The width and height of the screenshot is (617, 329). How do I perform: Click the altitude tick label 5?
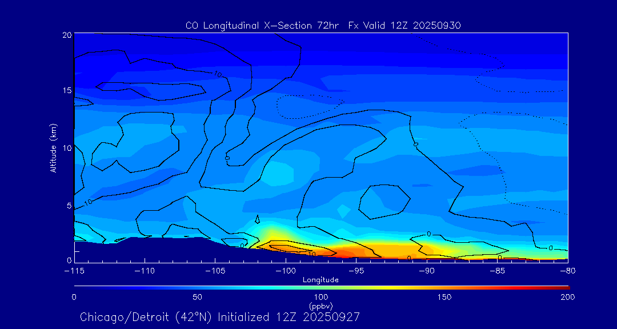pos(69,206)
